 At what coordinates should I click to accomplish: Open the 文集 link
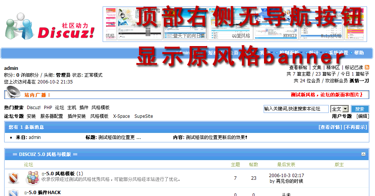(317, 68)
